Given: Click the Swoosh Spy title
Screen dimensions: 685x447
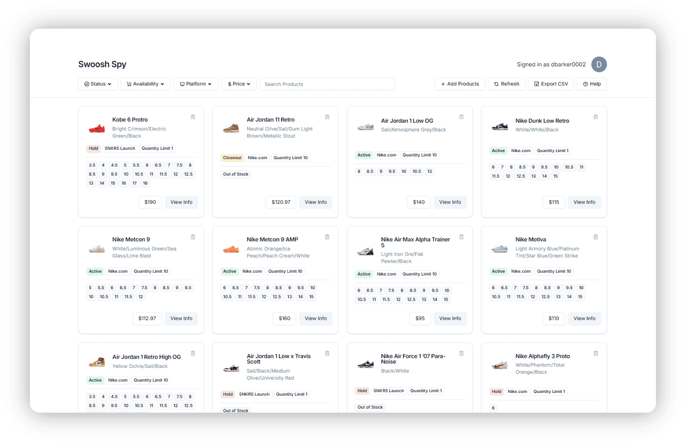Looking at the screenshot, I should click(x=102, y=64).
